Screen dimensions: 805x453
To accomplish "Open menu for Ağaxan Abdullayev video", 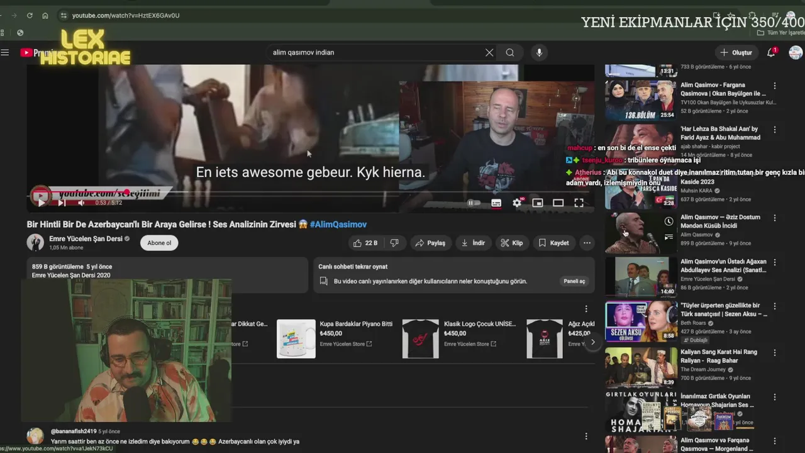I will tap(775, 262).
